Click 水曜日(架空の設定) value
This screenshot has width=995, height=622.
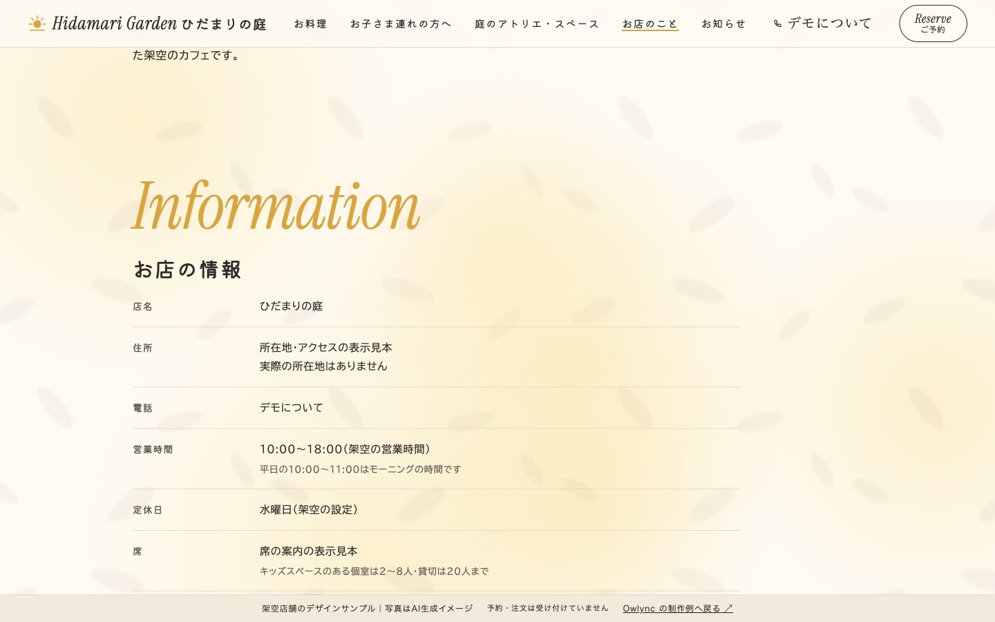[x=309, y=509]
